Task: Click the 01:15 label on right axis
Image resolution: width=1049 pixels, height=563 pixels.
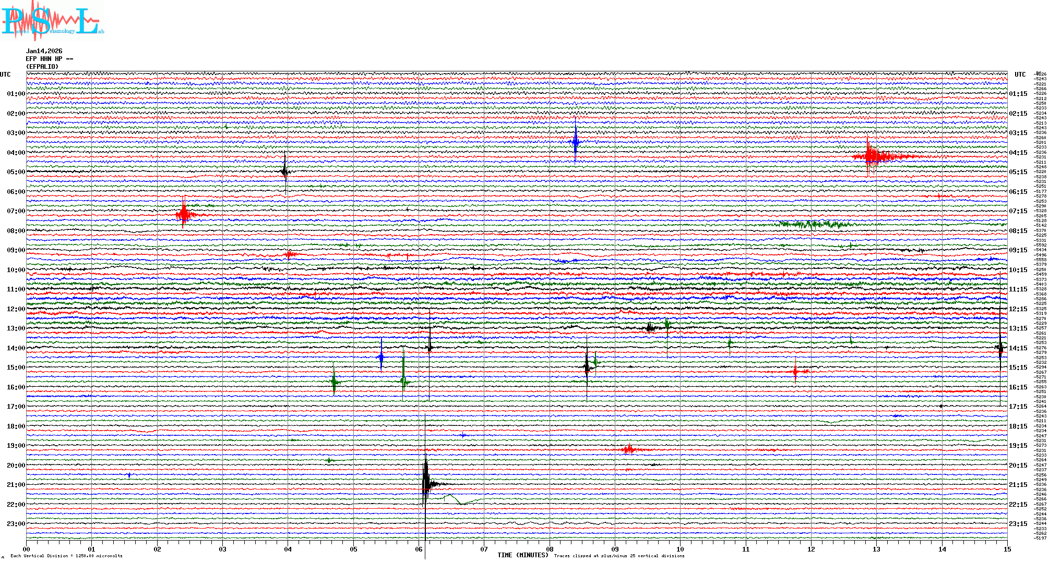Action: 1018,94
